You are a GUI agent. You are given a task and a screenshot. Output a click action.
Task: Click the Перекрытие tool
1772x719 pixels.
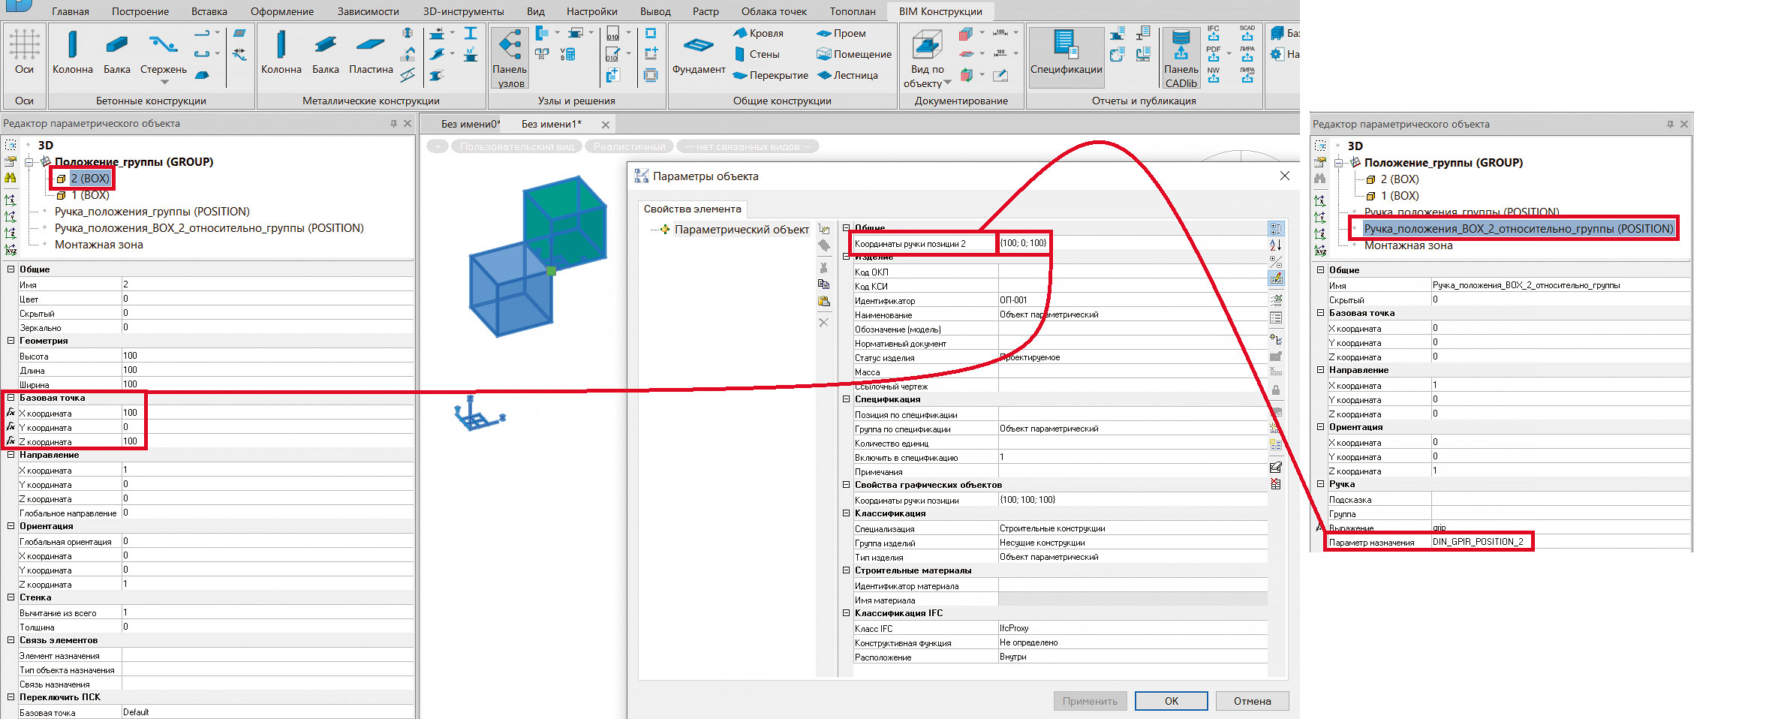point(771,75)
